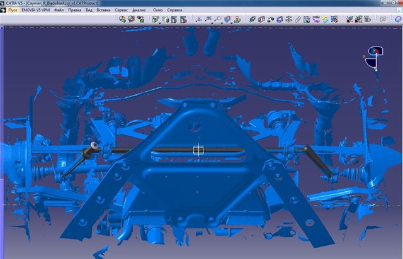
Task: Click the first ENOVIA toolbar icon
Action: 122,19
